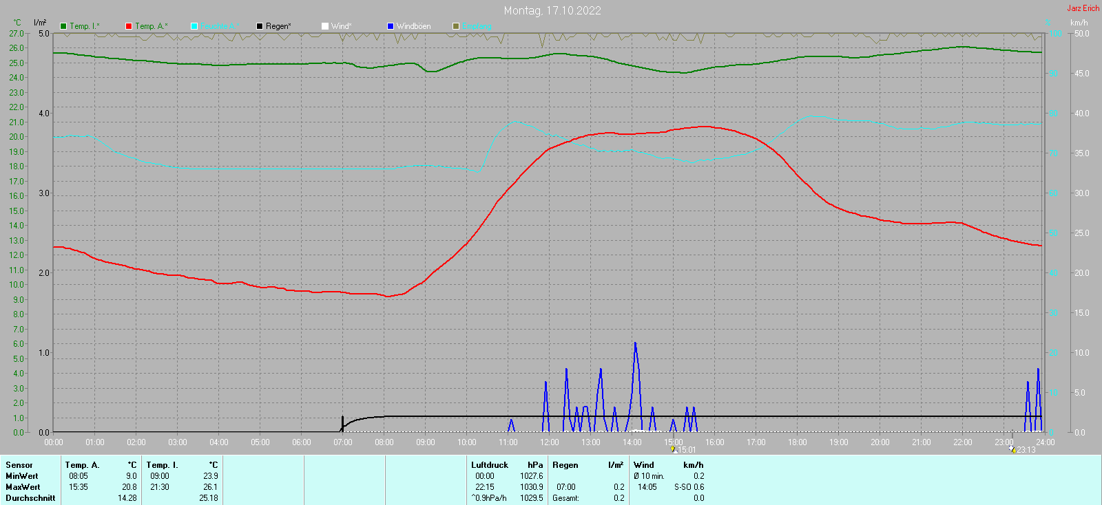The width and height of the screenshot is (1102, 505).
Task: Click the pressure trend '^0.9hPa/h'
Action: (489, 498)
